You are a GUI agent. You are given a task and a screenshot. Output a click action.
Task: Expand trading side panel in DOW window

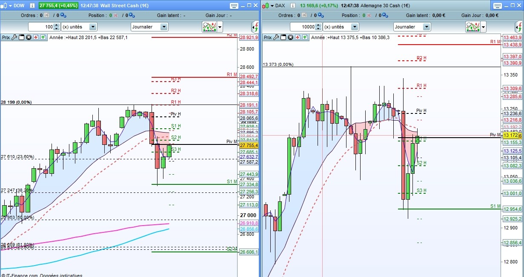(x=255, y=27)
